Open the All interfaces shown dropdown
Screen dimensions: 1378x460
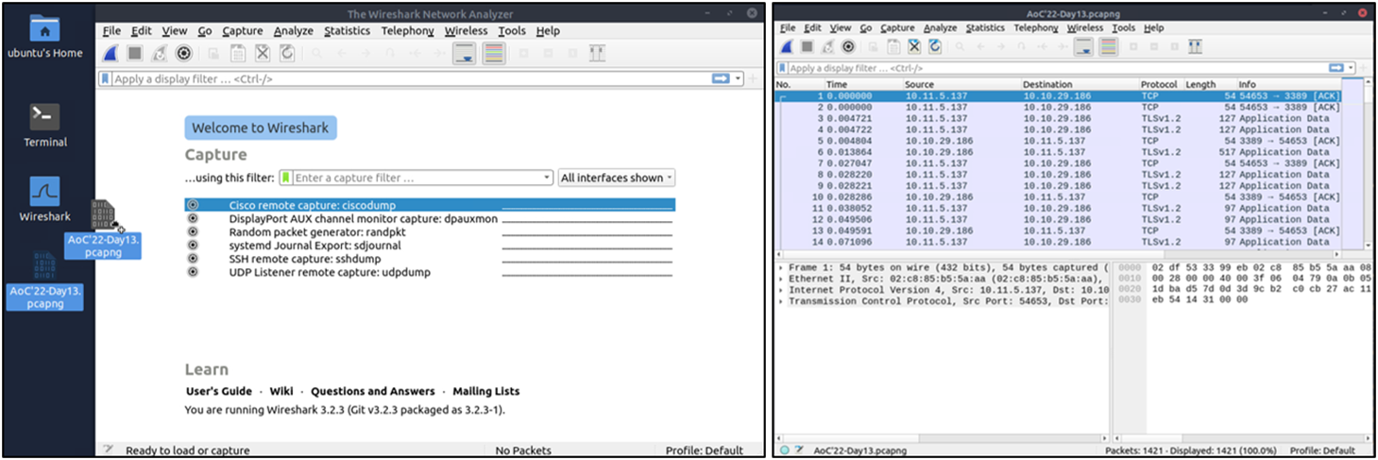[617, 178]
